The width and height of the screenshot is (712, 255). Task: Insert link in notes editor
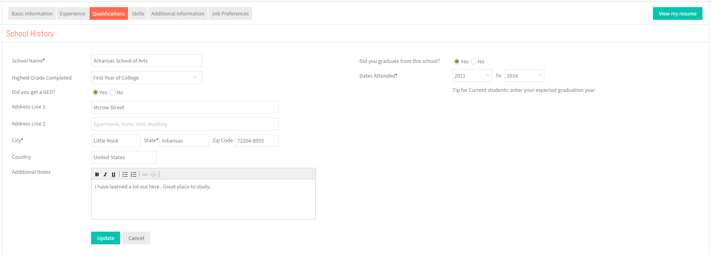point(145,174)
